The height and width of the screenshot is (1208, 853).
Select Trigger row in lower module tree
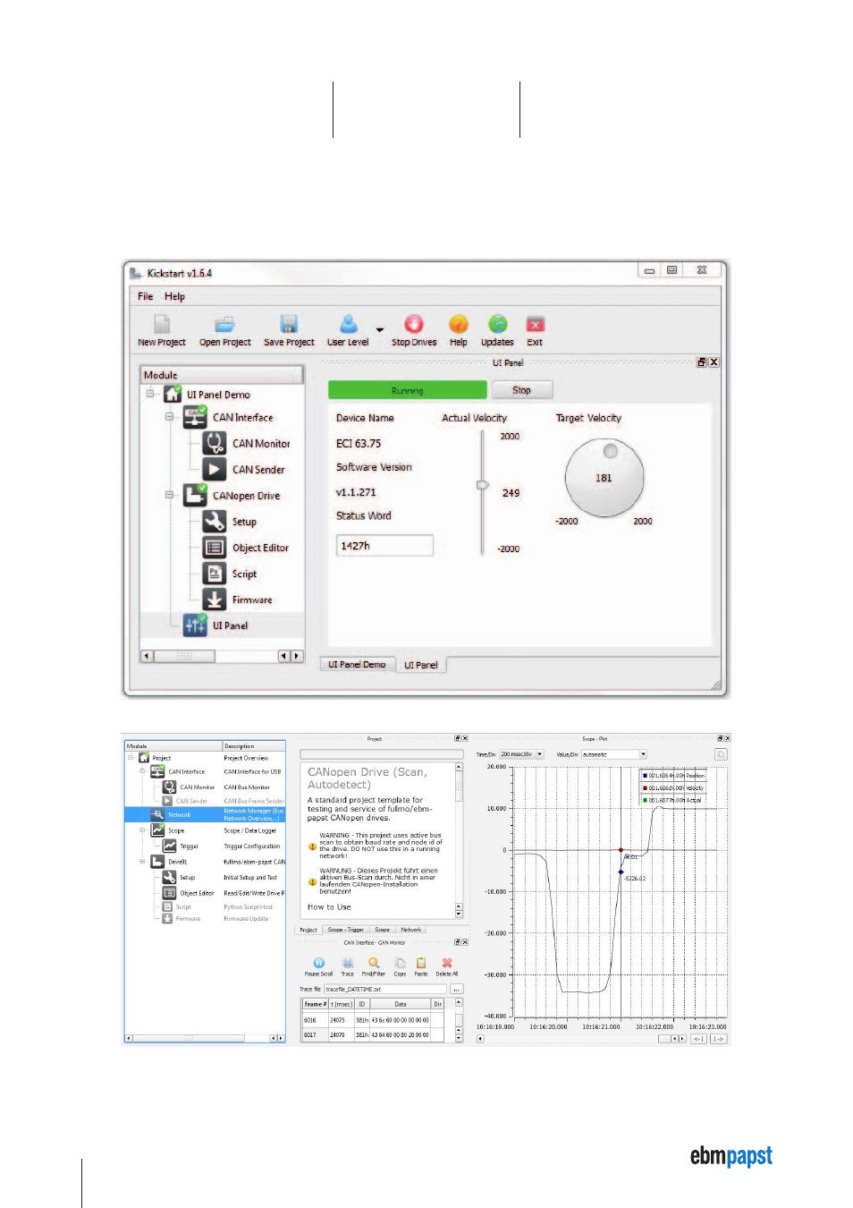[x=205, y=846]
